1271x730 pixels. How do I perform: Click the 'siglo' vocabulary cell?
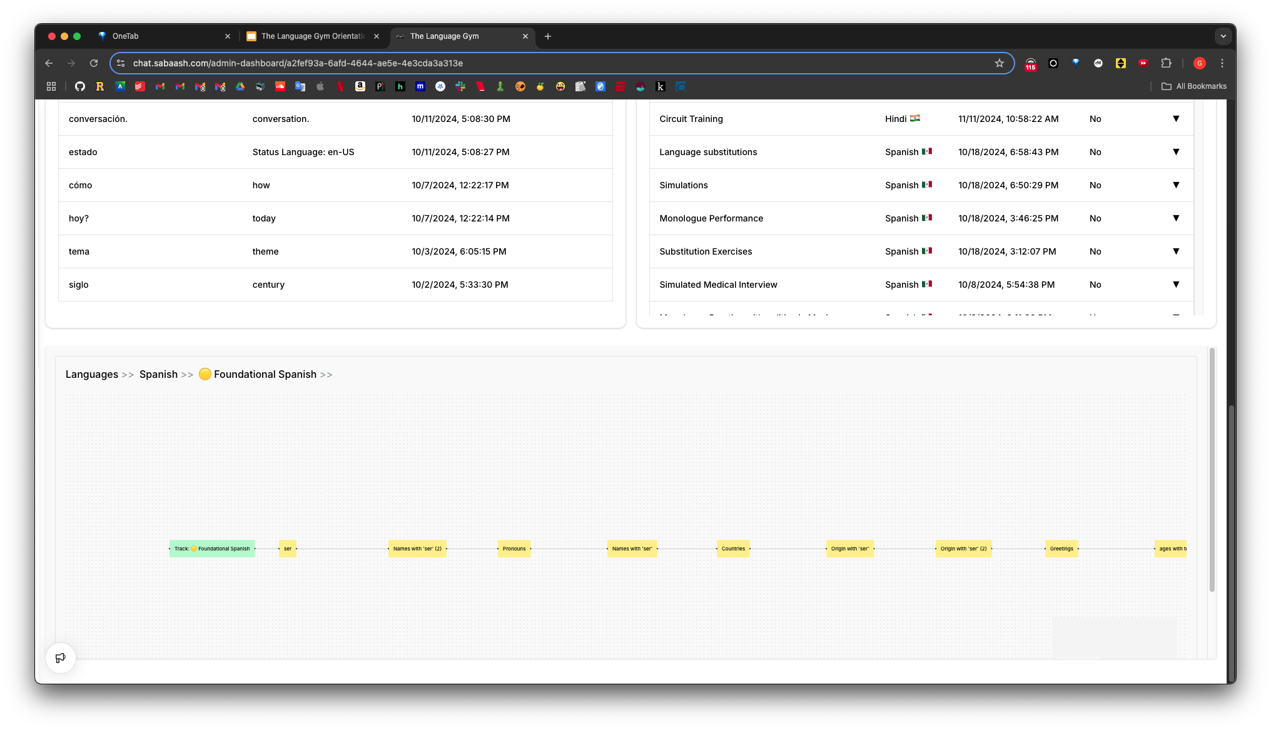click(x=79, y=285)
